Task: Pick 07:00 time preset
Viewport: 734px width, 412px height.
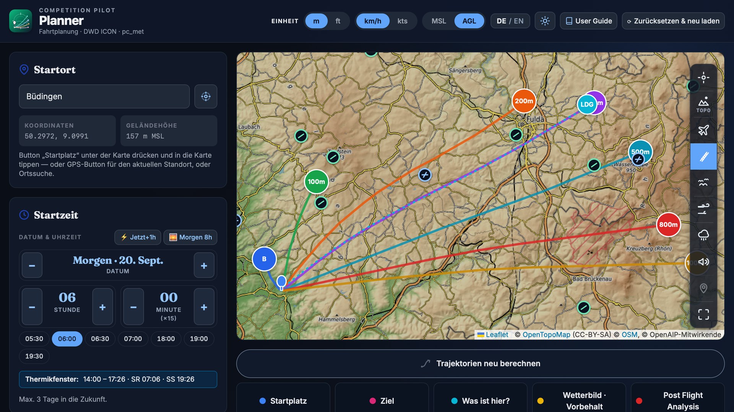Action: 133,339
